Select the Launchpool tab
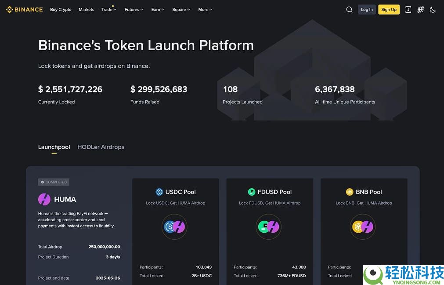This screenshot has height=285, width=444. [x=54, y=147]
